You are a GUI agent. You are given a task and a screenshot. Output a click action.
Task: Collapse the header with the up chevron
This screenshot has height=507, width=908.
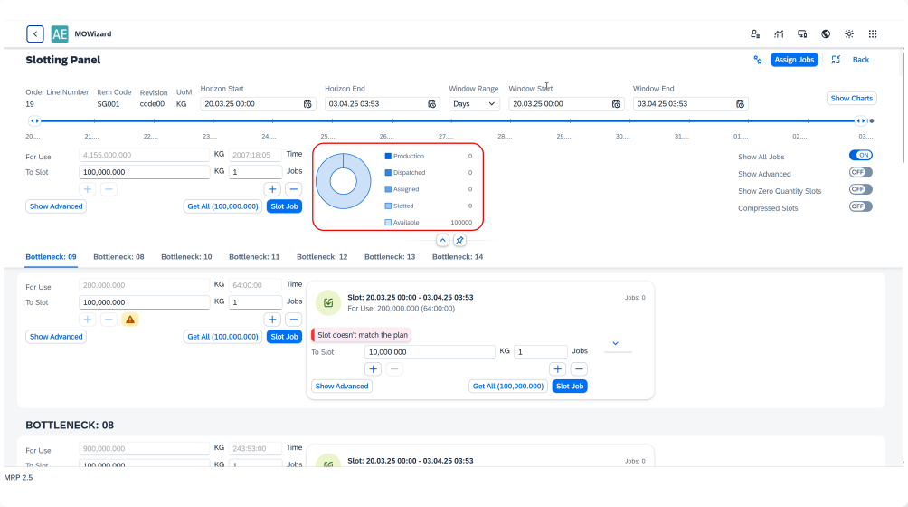tap(442, 240)
